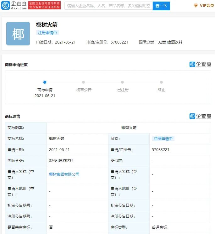
Task: Click header classification 32类 啤酒饮料
Action: click(170, 42)
